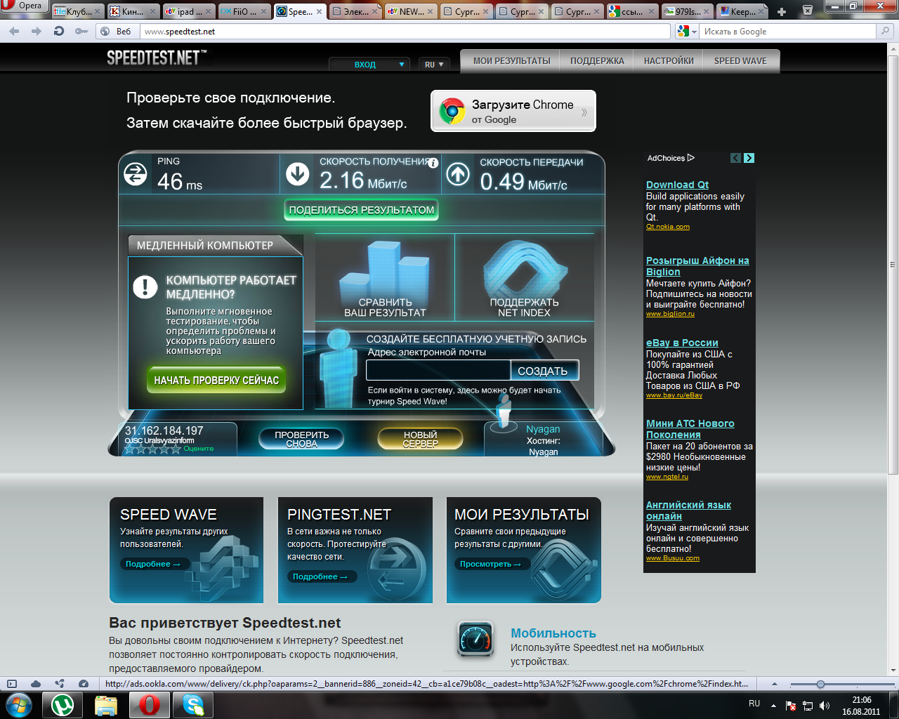Open uTorrent from the taskbar
This screenshot has width=899, height=719.
(x=63, y=705)
